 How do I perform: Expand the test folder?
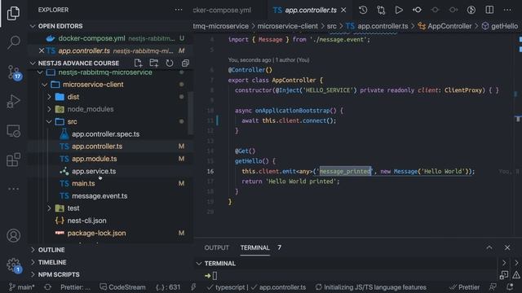click(49, 208)
